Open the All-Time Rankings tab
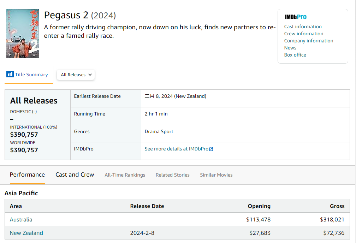The width and height of the screenshot is (356, 243). click(125, 175)
